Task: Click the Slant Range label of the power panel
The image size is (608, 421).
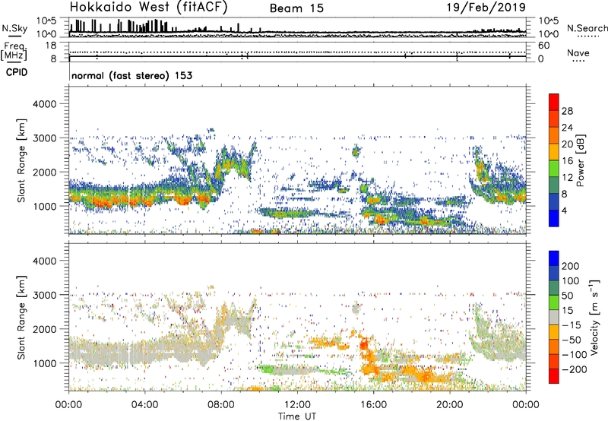Action: pyautogui.click(x=21, y=160)
